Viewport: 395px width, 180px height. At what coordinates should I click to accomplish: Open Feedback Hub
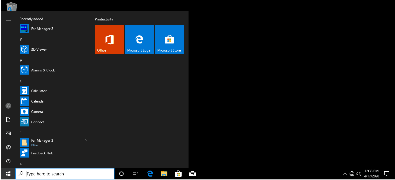tap(54, 153)
